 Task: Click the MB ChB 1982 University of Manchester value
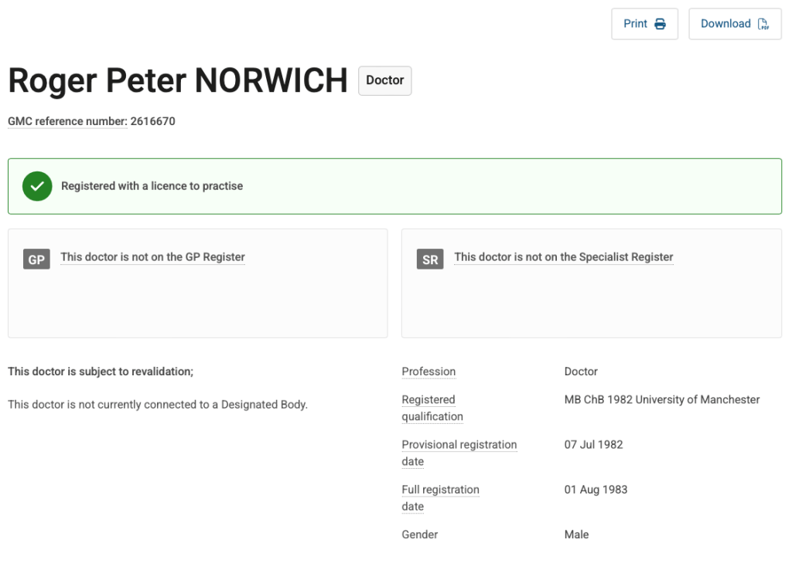point(662,399)
